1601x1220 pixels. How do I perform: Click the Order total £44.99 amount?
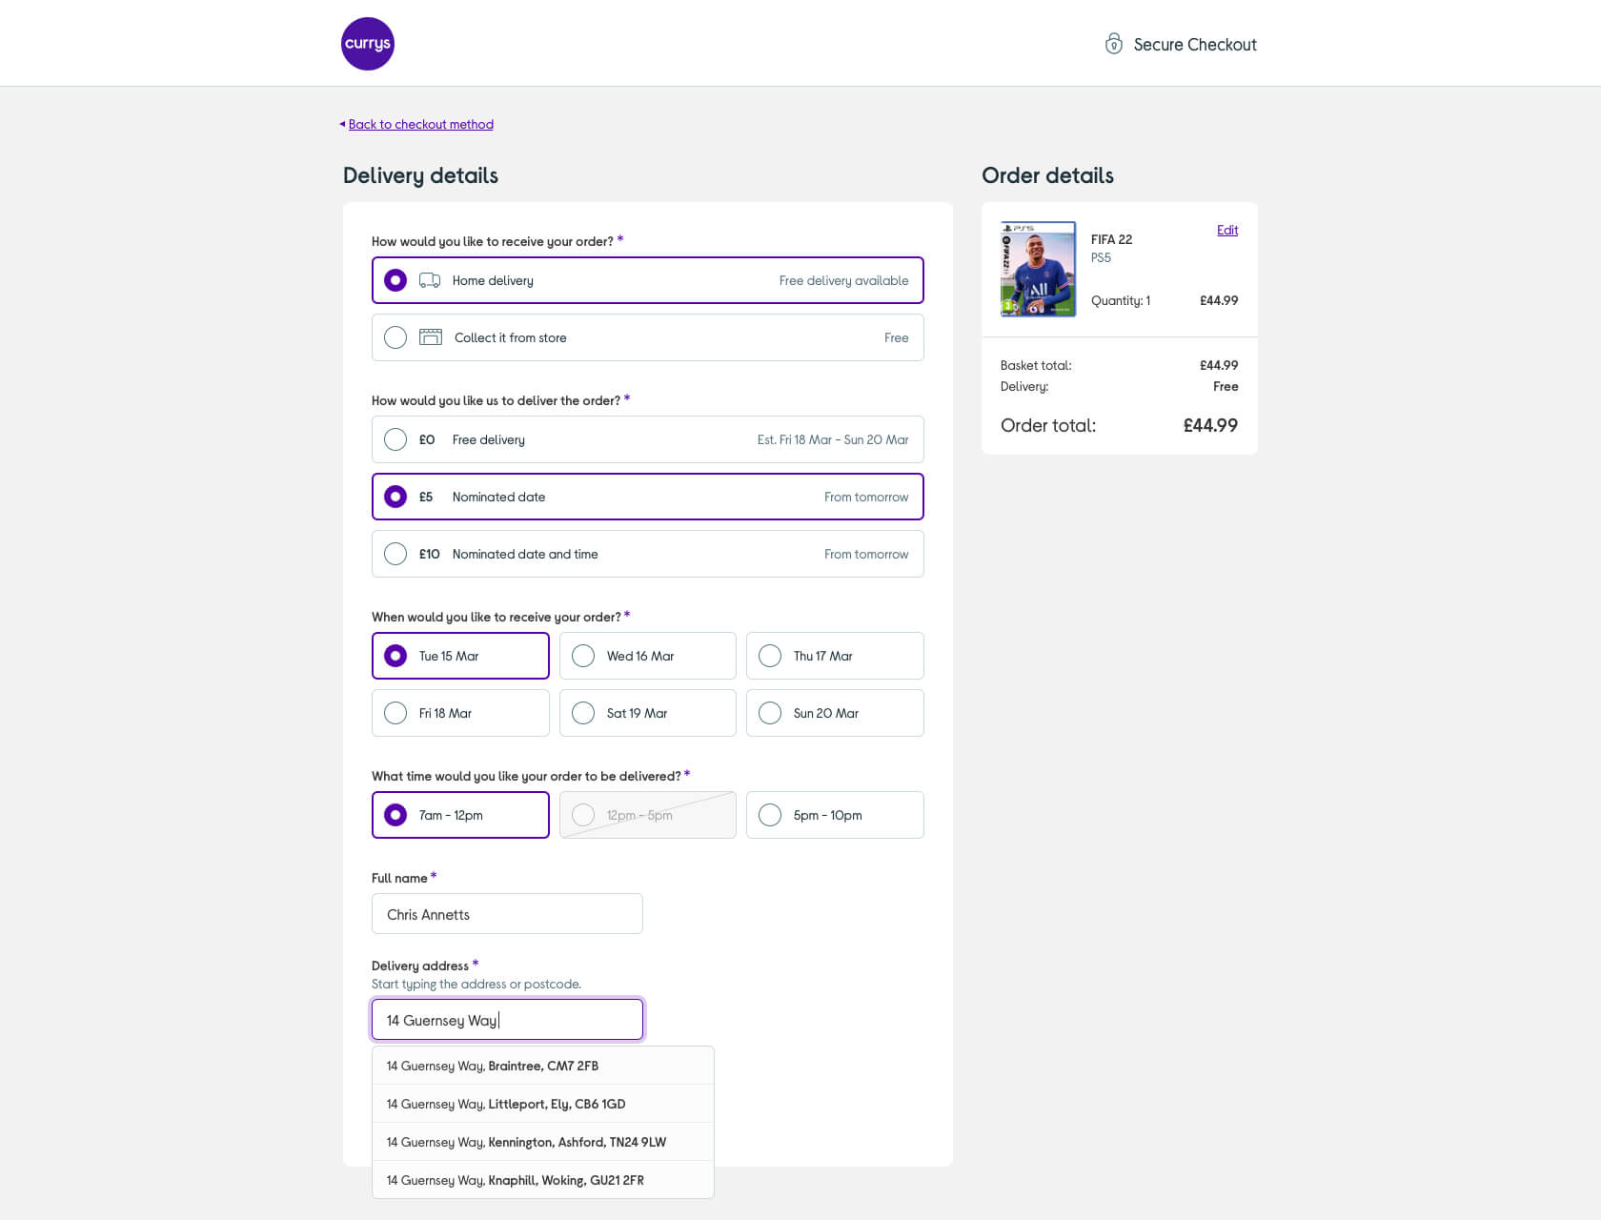pos(1210,426)
